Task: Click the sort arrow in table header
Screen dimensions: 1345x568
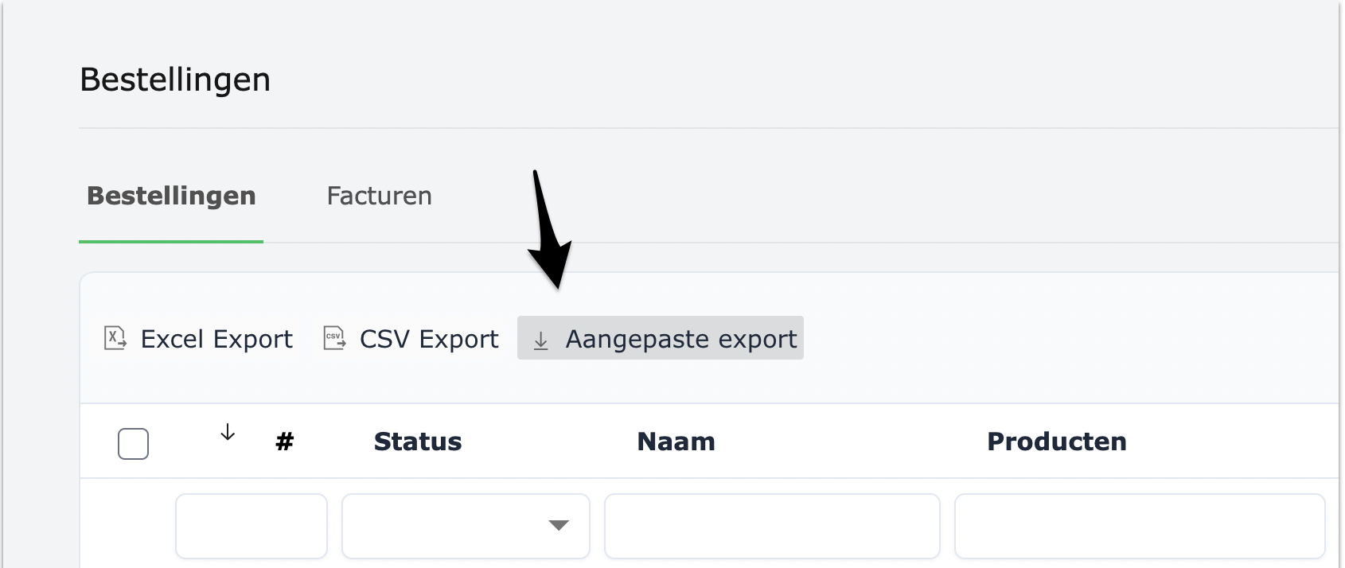Action: click(x=228, y=433)
